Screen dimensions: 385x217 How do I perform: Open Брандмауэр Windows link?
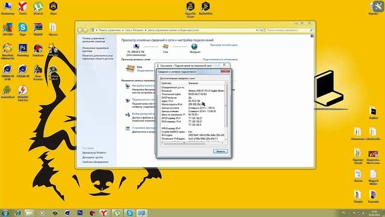(x=94, y=153)
